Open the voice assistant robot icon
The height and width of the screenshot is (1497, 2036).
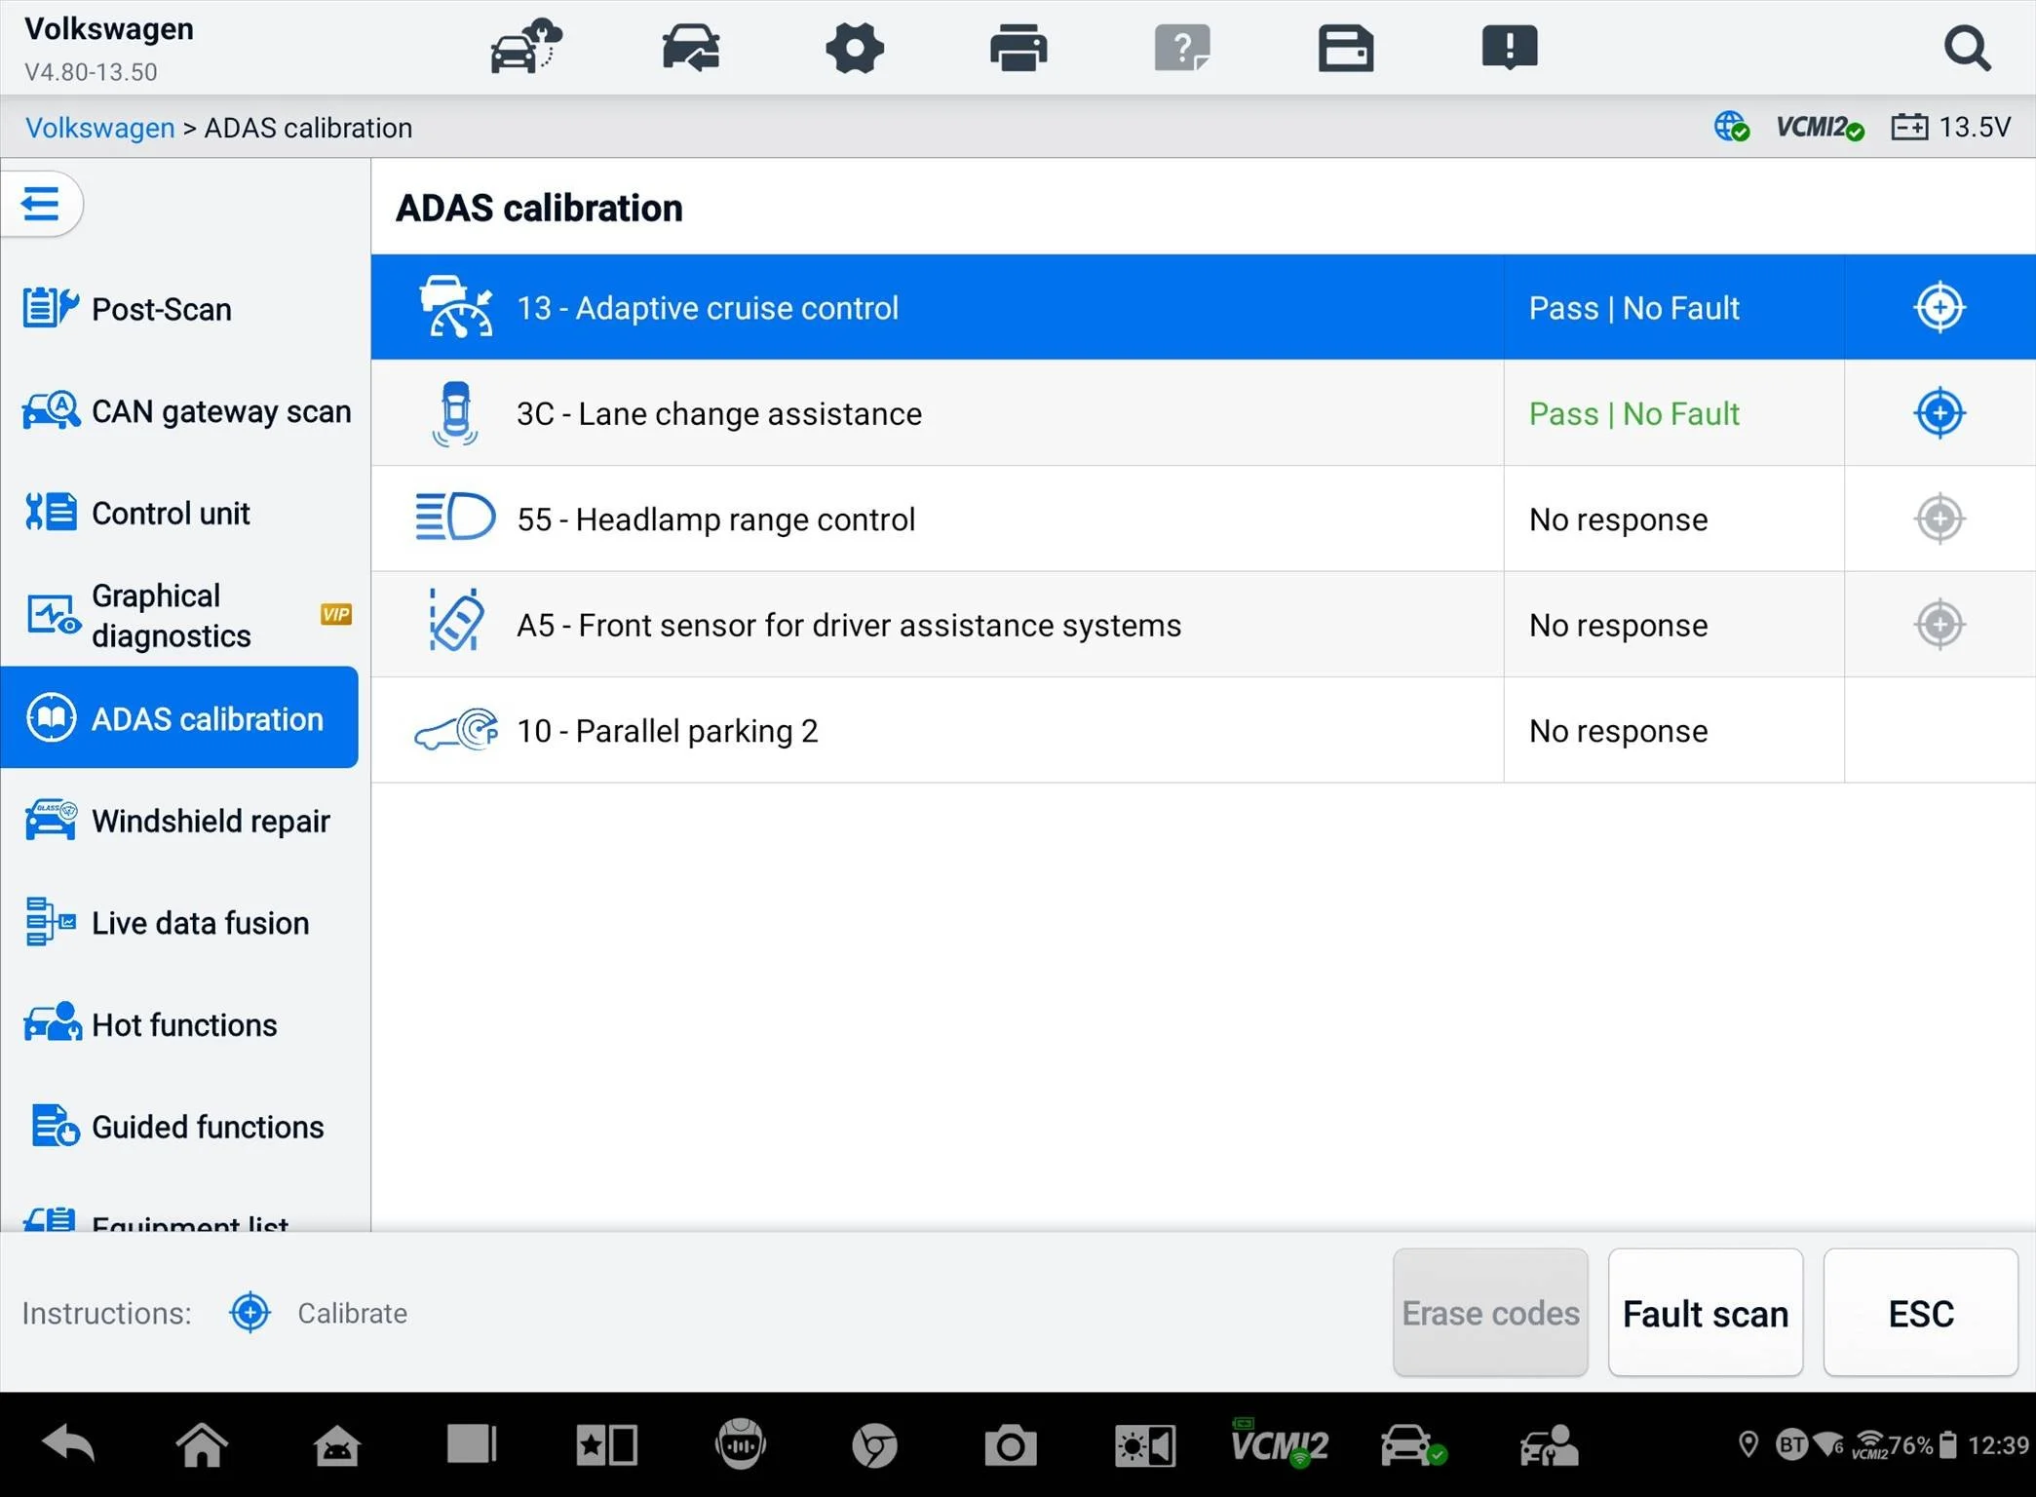[x=741, y=1443]
